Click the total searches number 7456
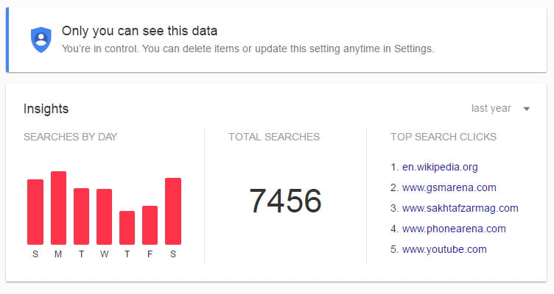This screenshot has width=554, height=294. point(285,201)
